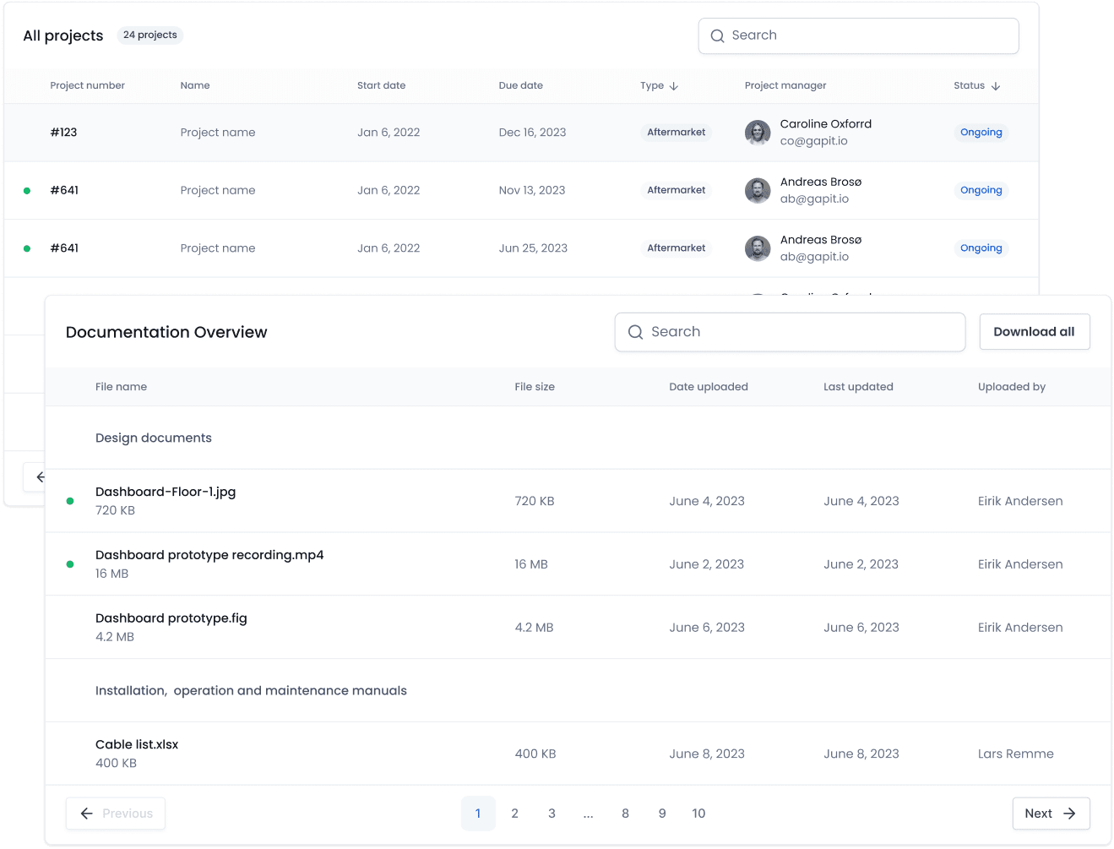Sort projects by Type column
The width and height of the screenshot is (1114, 849).
(x=659, y=86)
